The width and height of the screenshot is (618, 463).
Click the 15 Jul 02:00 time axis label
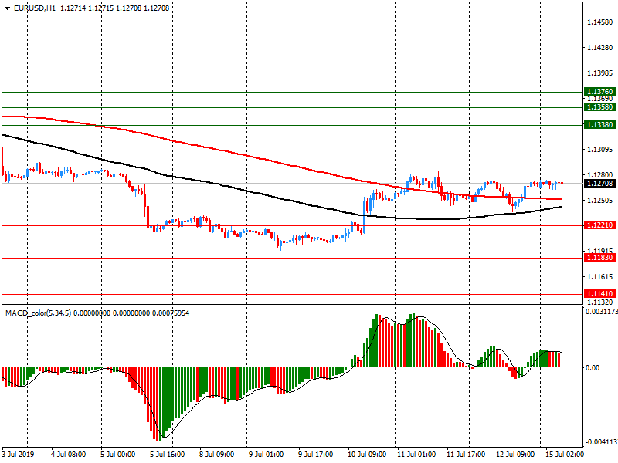(565, 454)
